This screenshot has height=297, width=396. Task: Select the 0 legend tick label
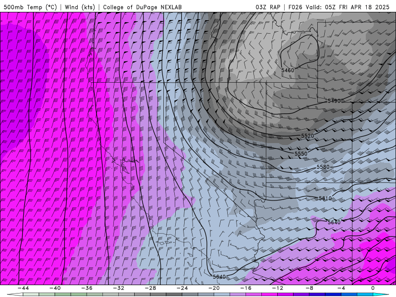373,288
